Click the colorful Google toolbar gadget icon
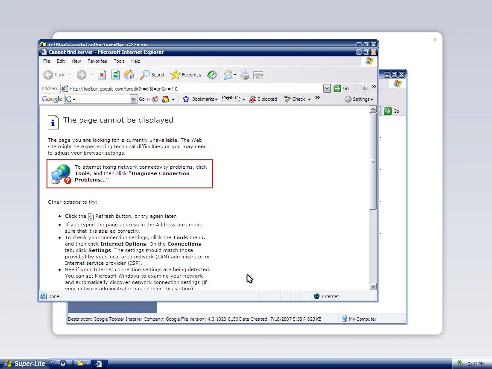The image size is (492, 369). 165,99
